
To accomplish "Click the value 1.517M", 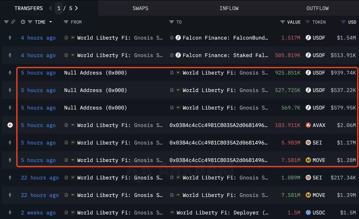I will (291, 38).
